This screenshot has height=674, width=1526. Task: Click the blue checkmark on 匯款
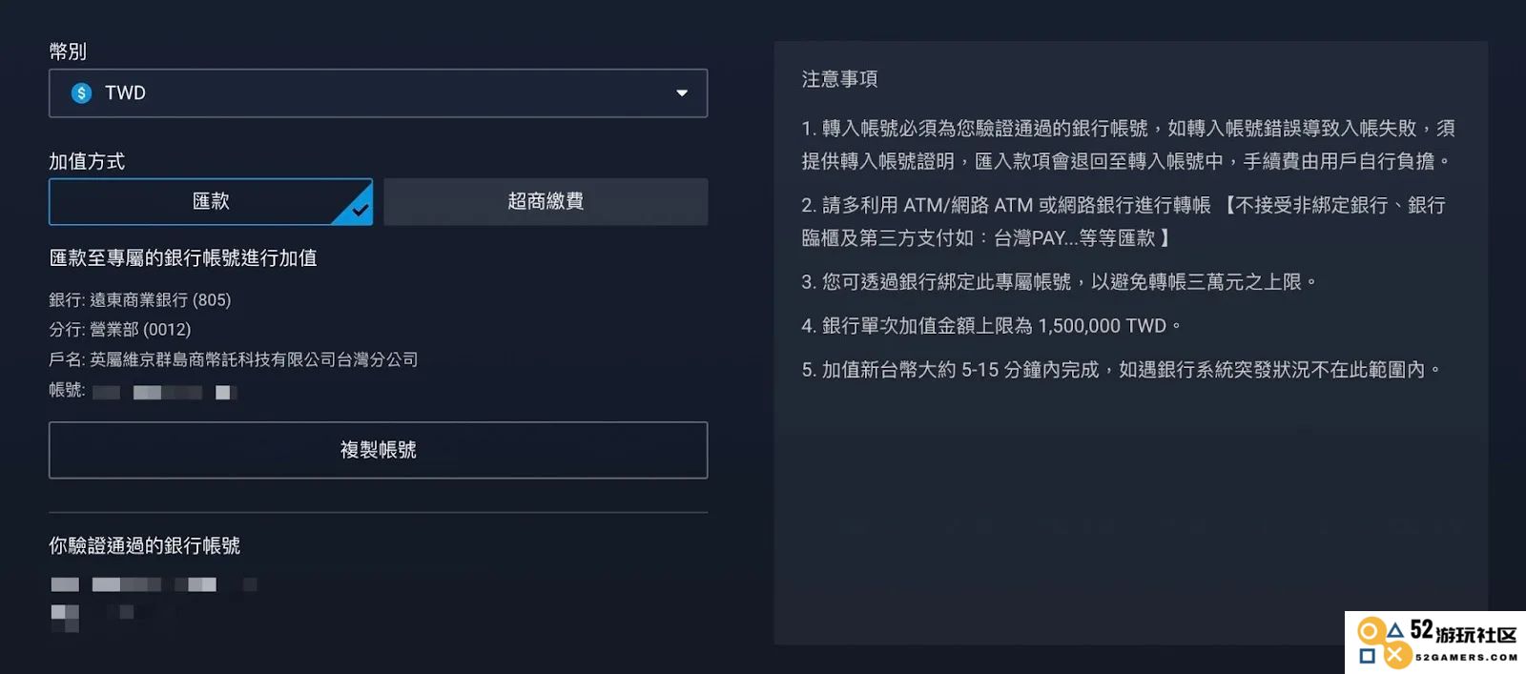pyautogui.click(x=359, y=210)
